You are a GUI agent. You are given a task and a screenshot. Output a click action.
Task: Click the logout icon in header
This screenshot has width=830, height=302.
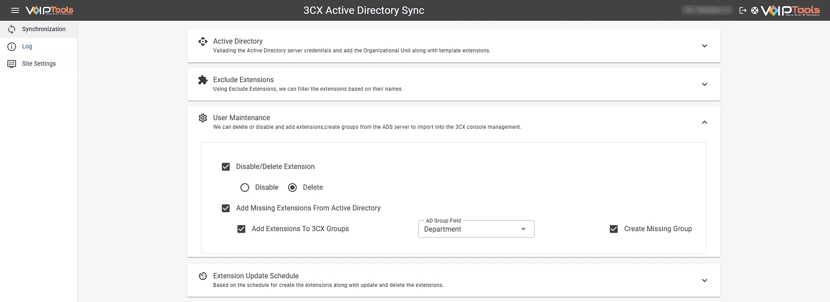[743, 10]
